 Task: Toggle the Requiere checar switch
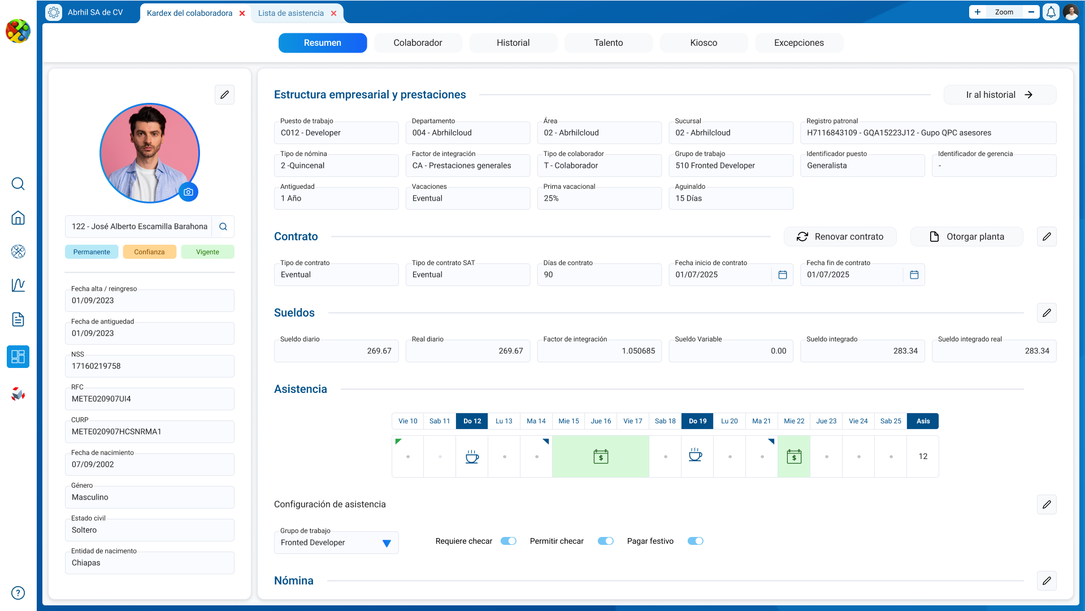tap(508, 541)
